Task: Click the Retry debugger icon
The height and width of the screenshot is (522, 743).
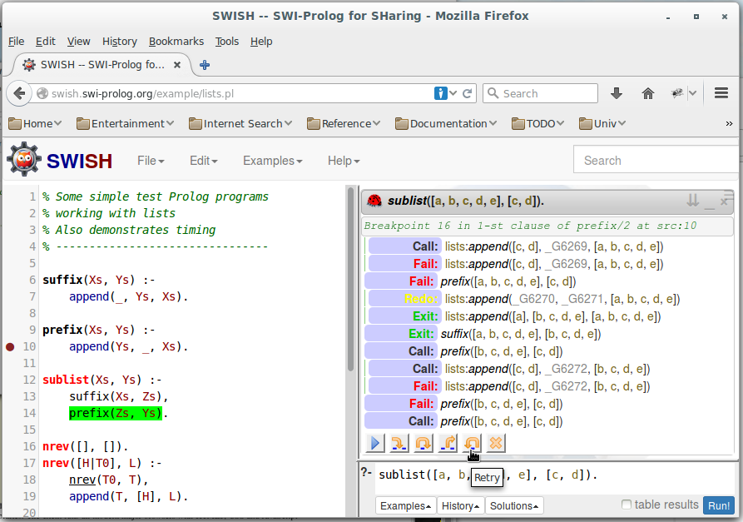Action: 472,444
